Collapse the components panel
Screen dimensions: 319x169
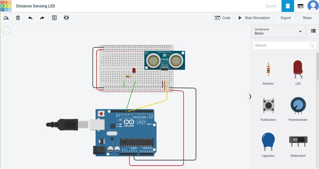tap(250, 97)
